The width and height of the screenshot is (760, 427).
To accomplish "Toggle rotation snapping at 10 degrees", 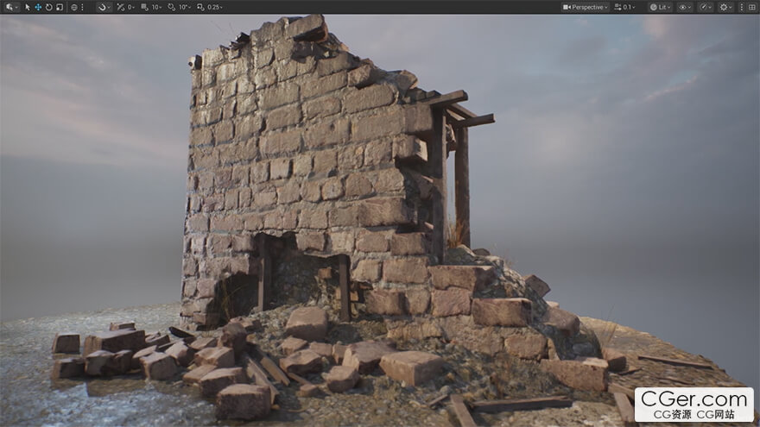I will tap(178, 7).
